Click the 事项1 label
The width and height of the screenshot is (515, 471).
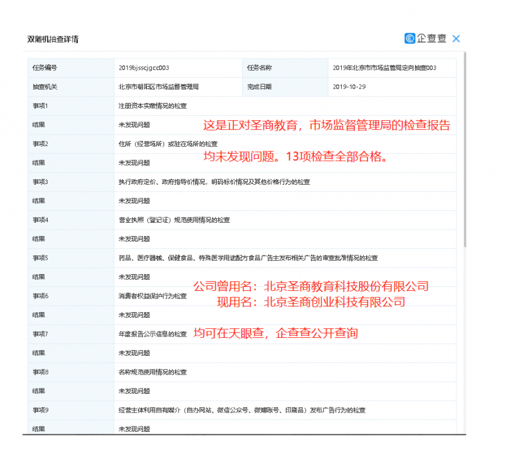(x=40, y=106)
